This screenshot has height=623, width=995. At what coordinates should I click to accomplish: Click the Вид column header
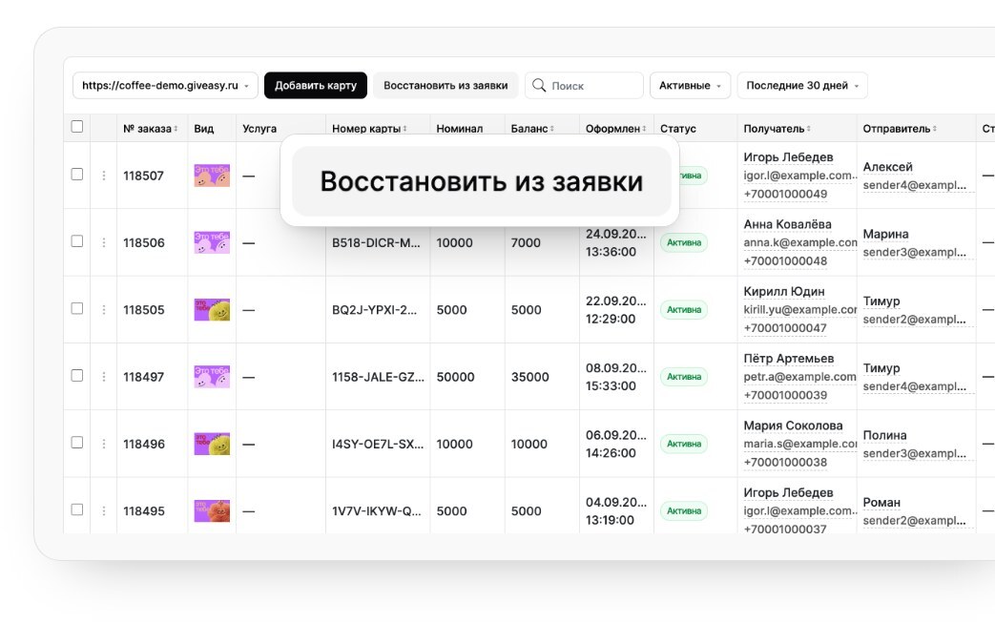[x=204, y=129]
